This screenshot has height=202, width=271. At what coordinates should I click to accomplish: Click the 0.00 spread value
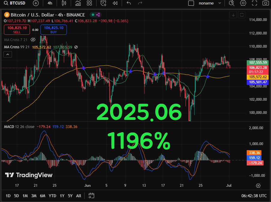[35, 30]
